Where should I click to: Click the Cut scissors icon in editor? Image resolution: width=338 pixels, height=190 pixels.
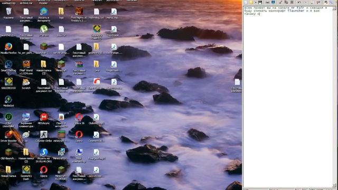pos(280,2)
